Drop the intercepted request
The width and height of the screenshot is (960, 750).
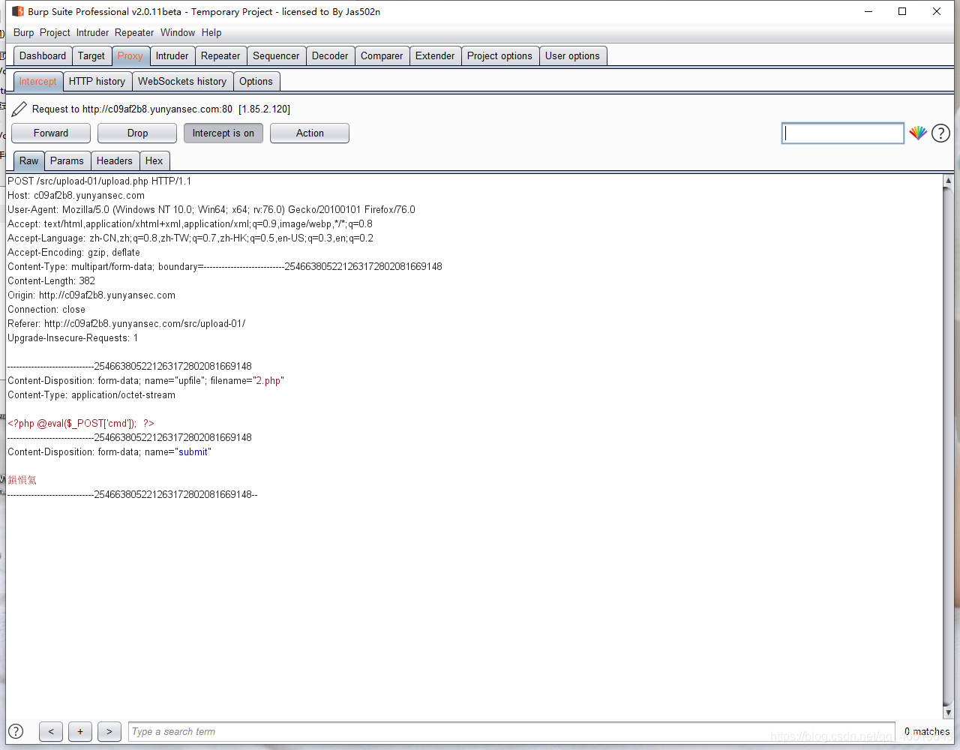[x=137, y=133]
